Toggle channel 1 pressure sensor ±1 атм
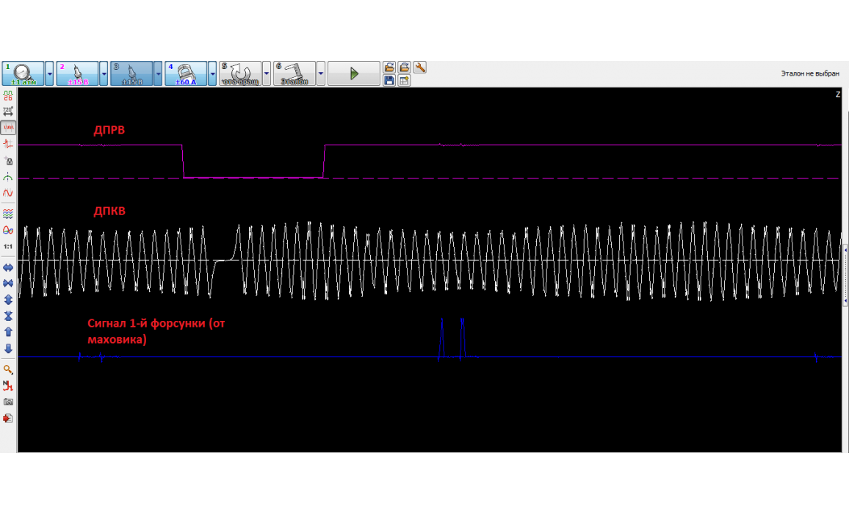Screen dimensions: 849x514 tap(23, 73)
